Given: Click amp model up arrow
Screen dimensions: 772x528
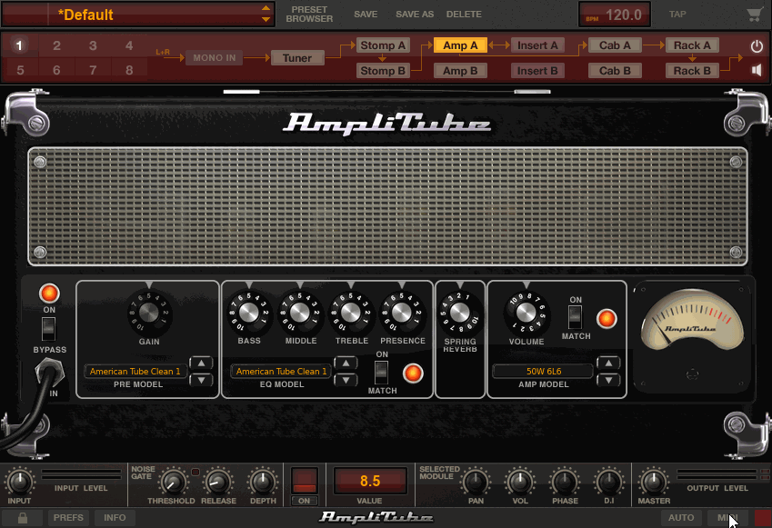Looking at the screenshot, I should coord(608,364).
